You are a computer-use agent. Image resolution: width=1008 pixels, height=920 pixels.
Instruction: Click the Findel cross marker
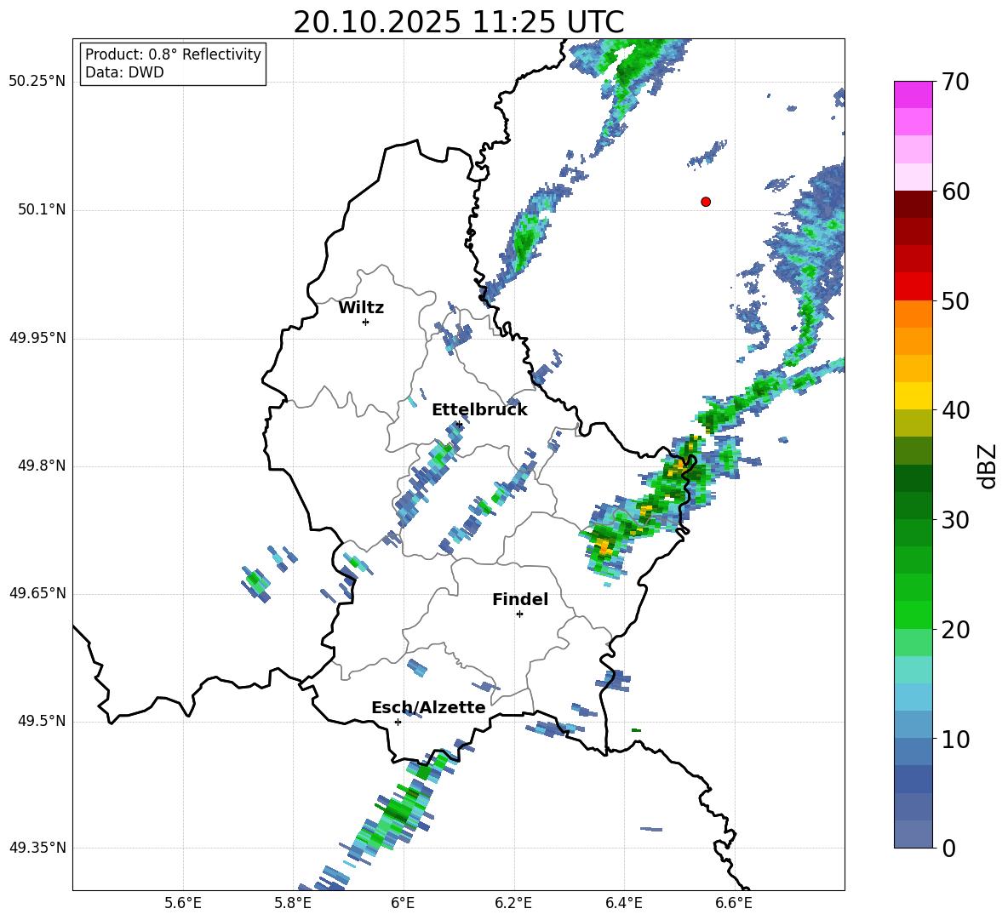pyautogui.click(x=519, y=614)
